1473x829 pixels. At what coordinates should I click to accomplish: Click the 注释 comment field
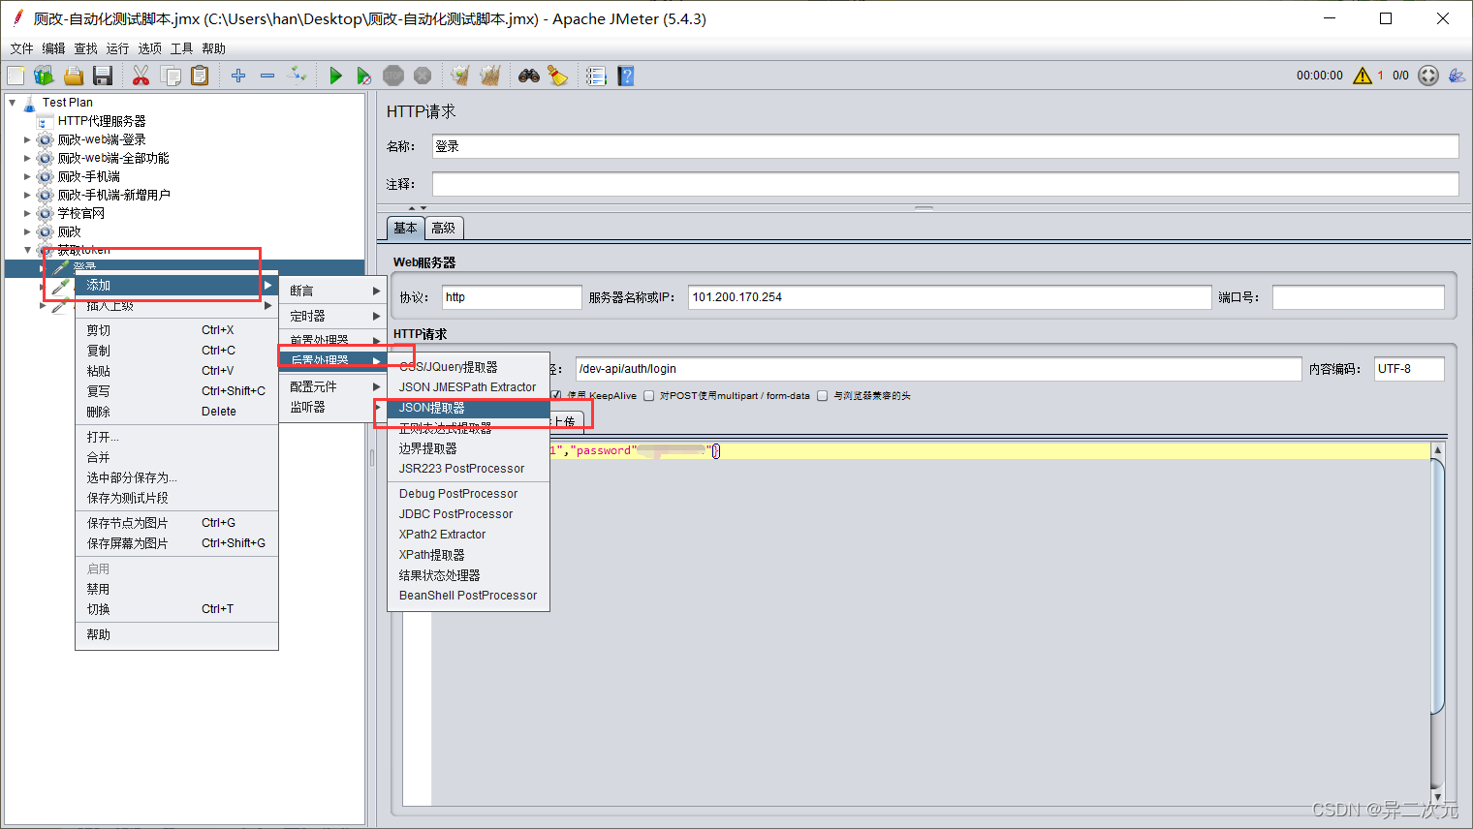tap(945, 184)
